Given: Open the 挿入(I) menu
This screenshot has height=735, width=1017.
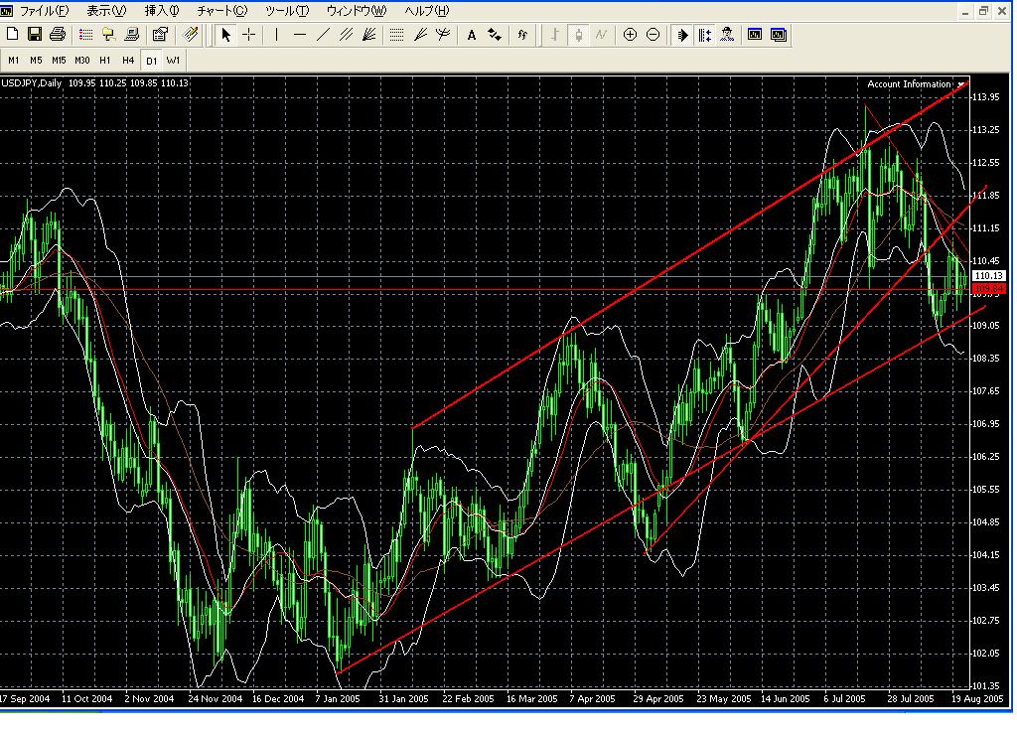Looking at the screenshot, I should coord(162,11).
